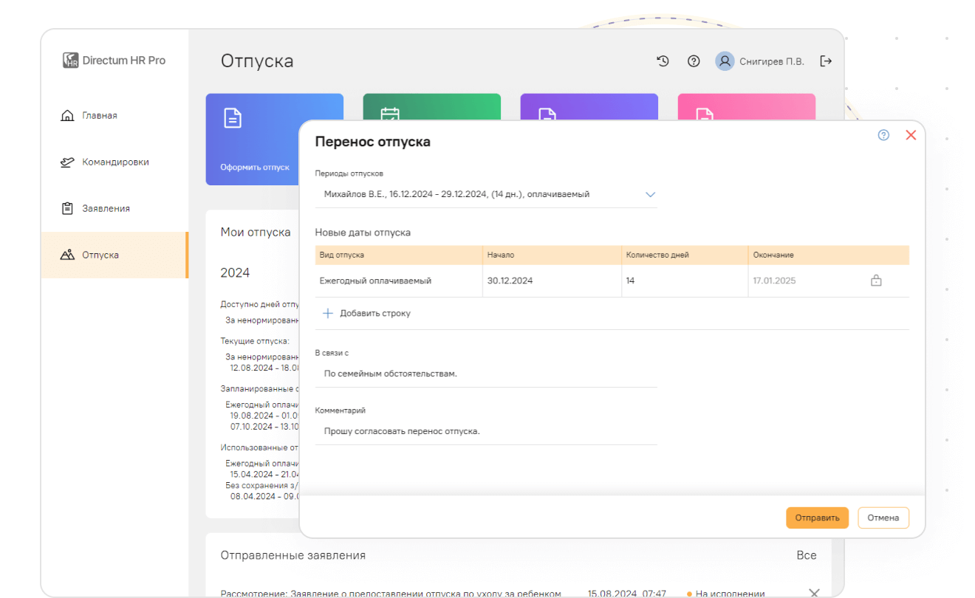
Task: Click the 15.08.2024 07:47 date entry
Action: tap(627, 593)
